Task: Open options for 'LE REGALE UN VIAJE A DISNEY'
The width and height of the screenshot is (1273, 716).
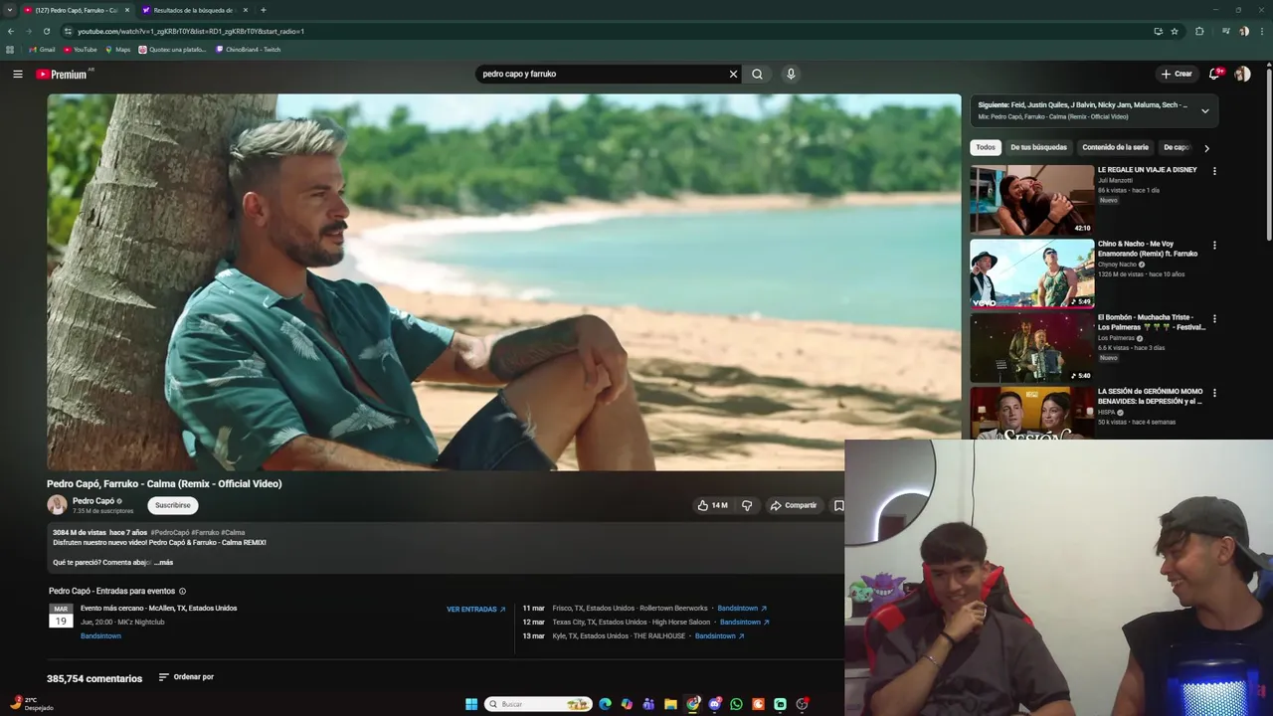Action: 1214,171
